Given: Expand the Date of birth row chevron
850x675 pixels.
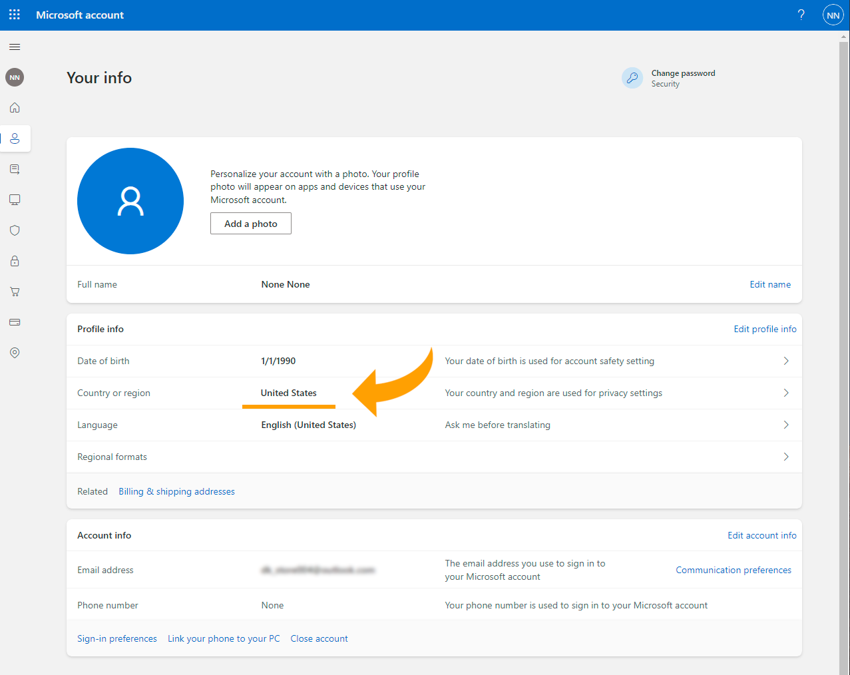Looking at the screenshot, I should coord(786,361).
